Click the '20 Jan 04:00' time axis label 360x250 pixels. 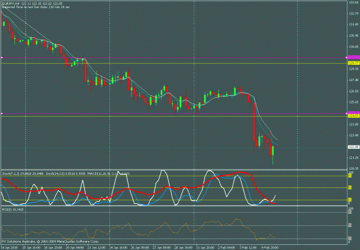tap(74, 248)
